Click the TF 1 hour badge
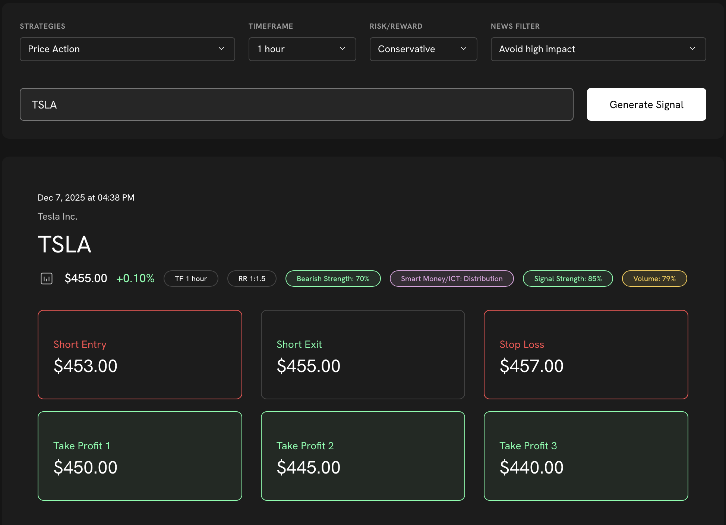726x525 pixels. [191, 279]
